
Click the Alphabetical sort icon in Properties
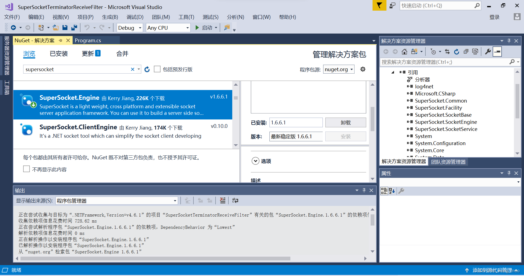point(392,191)
